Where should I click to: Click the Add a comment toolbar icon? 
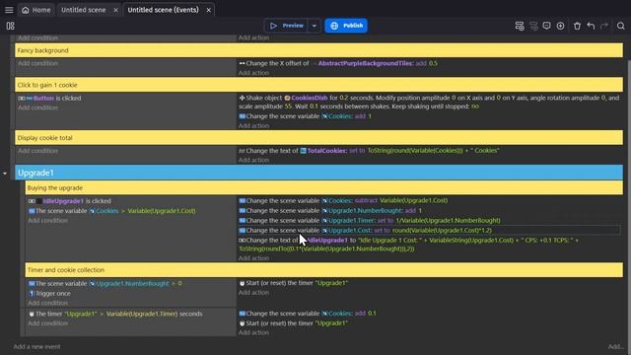[546, 26]
